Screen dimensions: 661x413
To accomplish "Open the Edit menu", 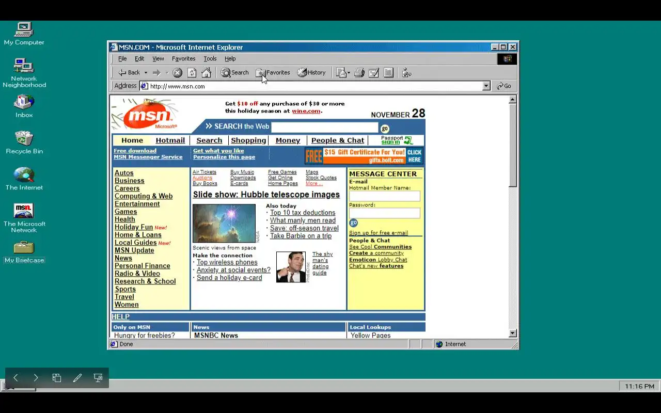I will [x=139, y=59].
